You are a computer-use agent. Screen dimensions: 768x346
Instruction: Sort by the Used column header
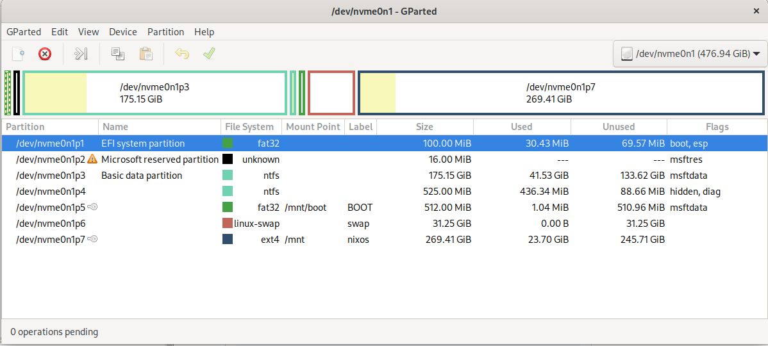point(522,127)
